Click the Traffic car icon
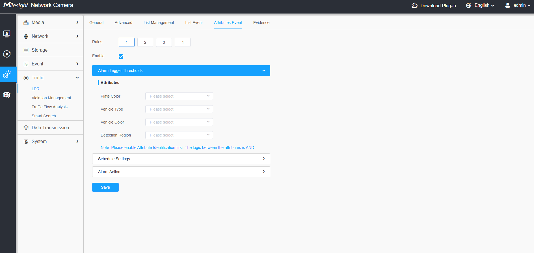Image resolution: width=534 pixels, height=253 pixels. [26, 78]
